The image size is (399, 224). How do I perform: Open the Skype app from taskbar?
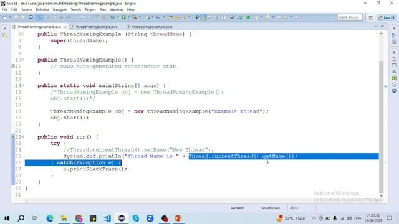[136, 218]
